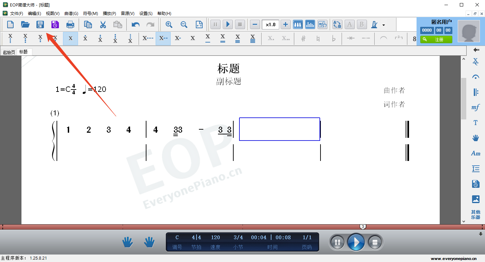Zoom out of the score
This screenshot has height=262, width=485.
point(184,24)
